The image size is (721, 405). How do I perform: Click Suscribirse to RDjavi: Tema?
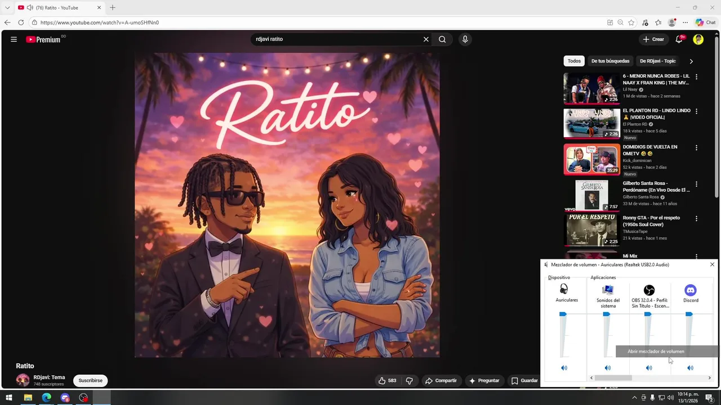point(91,381)
